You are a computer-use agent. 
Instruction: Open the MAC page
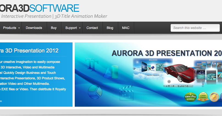point(126,28)
